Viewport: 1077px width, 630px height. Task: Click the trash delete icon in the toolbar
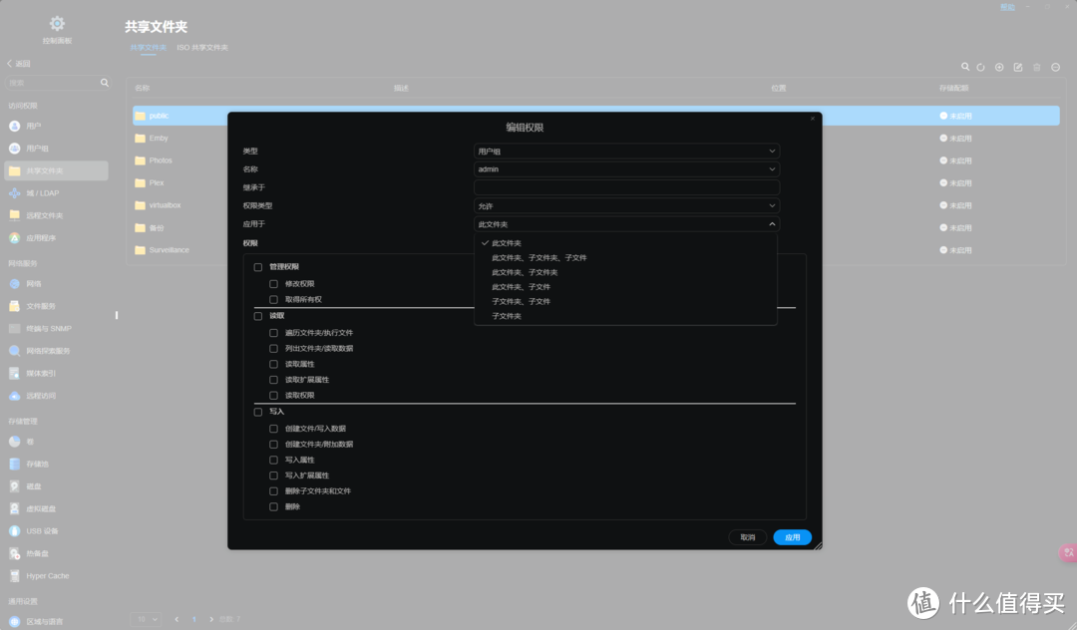coord(1036,67)
